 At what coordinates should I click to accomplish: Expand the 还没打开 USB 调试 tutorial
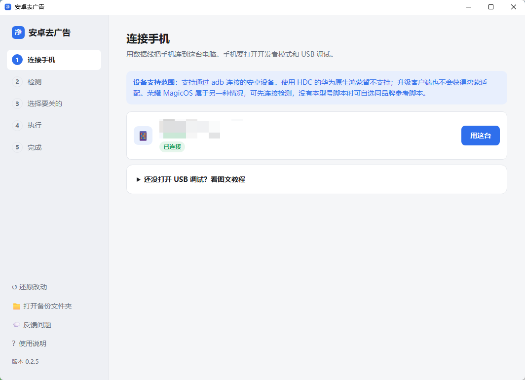(x=191, y=179)
